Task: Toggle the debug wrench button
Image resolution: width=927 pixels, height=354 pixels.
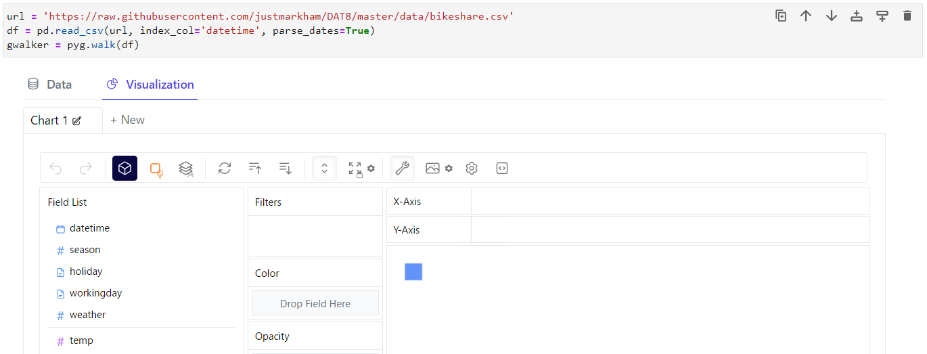Action: 402,169
